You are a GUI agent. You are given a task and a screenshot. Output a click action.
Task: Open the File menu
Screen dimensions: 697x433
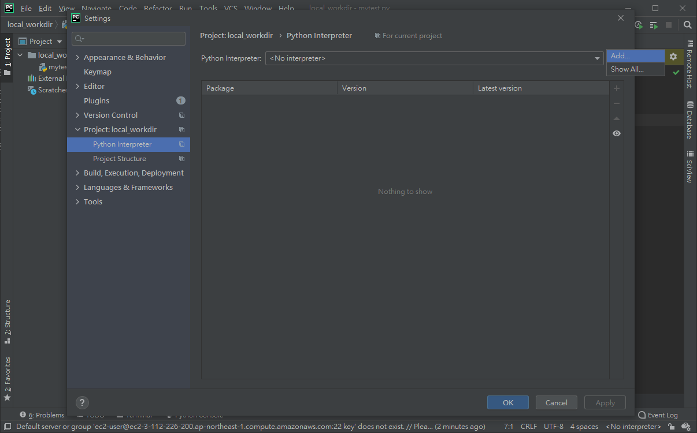click(x=26, y=9)
